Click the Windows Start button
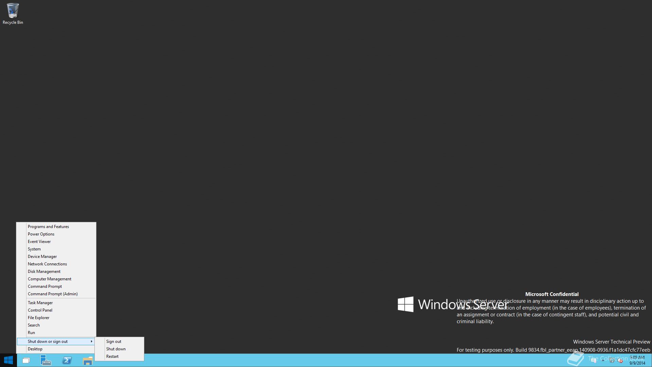This screenshot has width=652, height=367. coord(8,360)
